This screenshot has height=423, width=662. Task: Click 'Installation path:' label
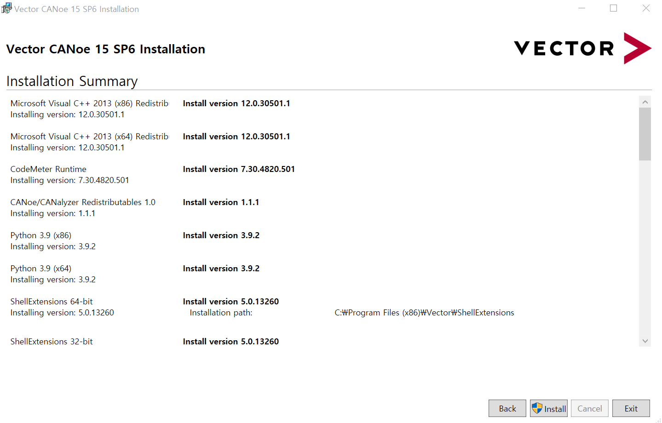tap(221, 313)
